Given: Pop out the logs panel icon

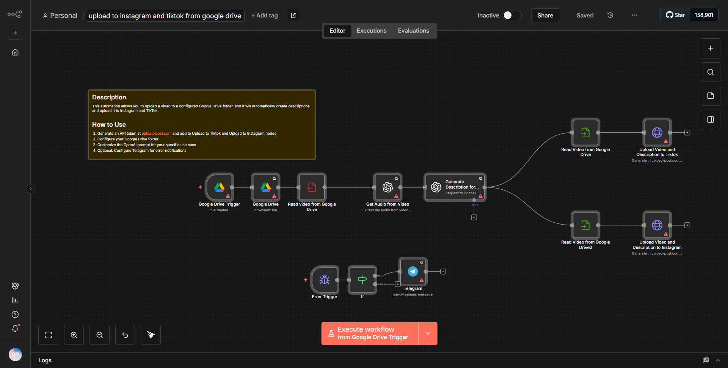Looking at the screenshot, I should point(706,360).
